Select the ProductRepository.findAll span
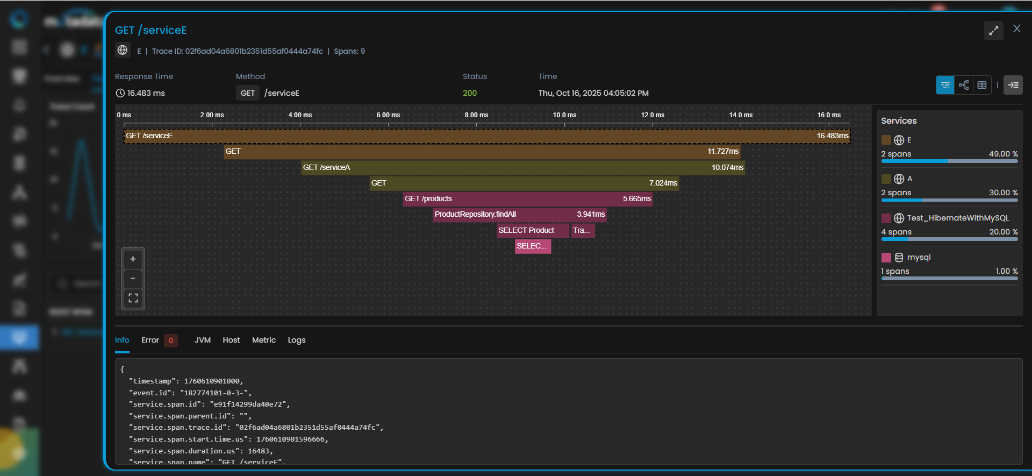This screenshot has height=476, width=1032. click(x=519, y=215)
